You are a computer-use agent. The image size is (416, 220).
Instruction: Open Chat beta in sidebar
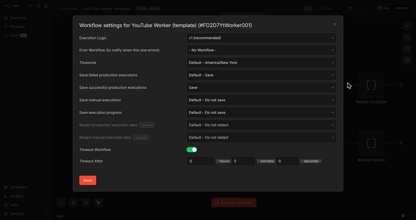tap(26, 35)
